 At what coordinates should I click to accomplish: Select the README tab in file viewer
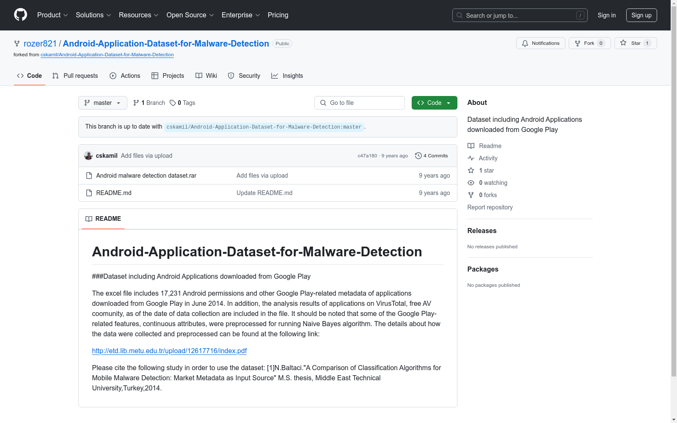103,219
